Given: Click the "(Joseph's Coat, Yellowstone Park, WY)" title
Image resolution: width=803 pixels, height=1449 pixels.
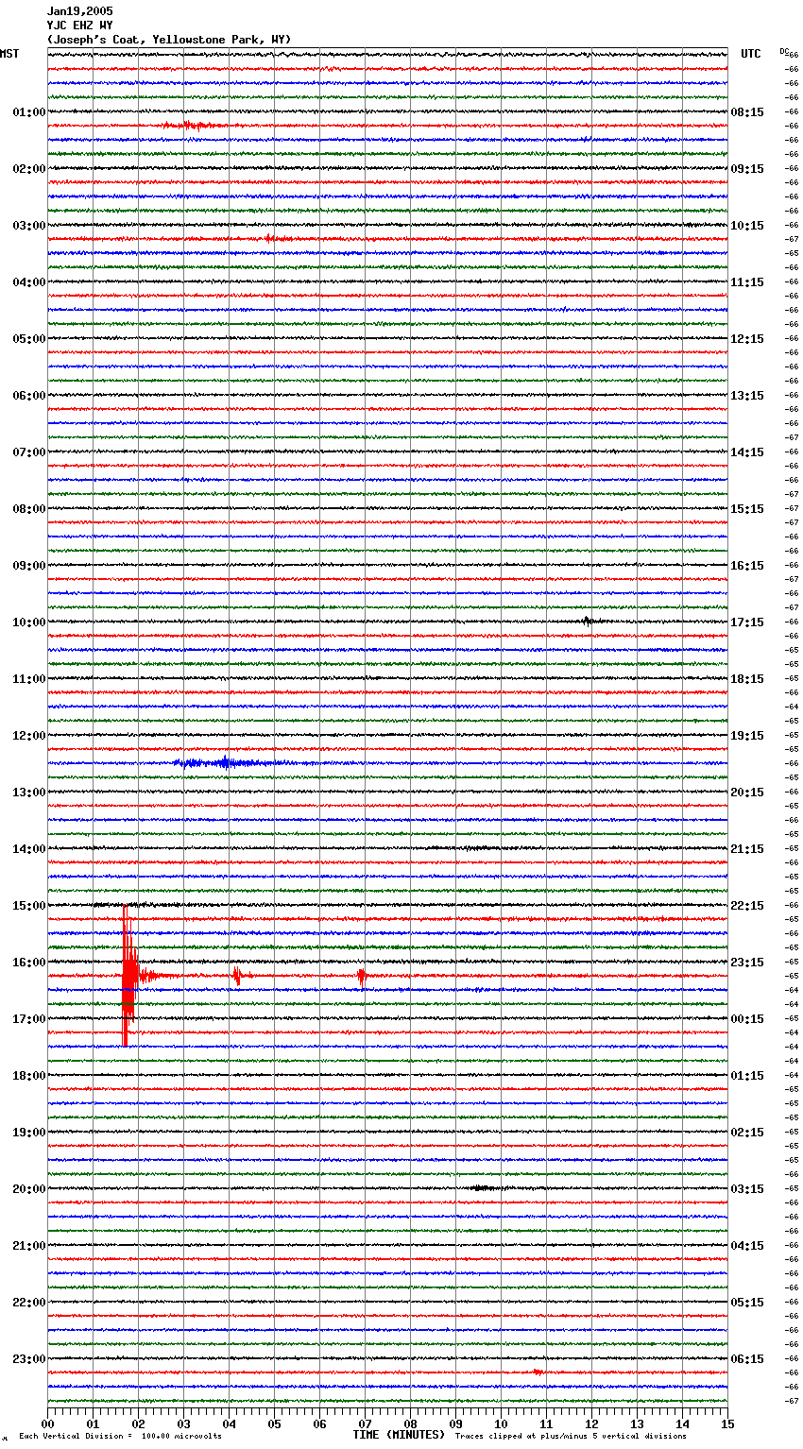Looking at the screenshot, I should pyautogui.click(x=169, y=40).
